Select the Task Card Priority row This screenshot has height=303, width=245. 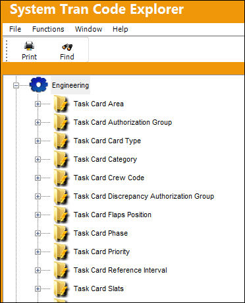point(101,252)
